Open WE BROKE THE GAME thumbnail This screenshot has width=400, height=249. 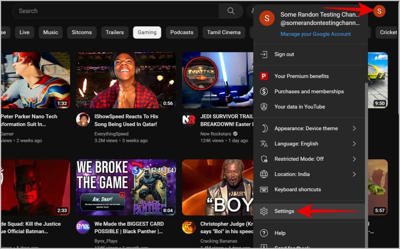tap(126, 188)
